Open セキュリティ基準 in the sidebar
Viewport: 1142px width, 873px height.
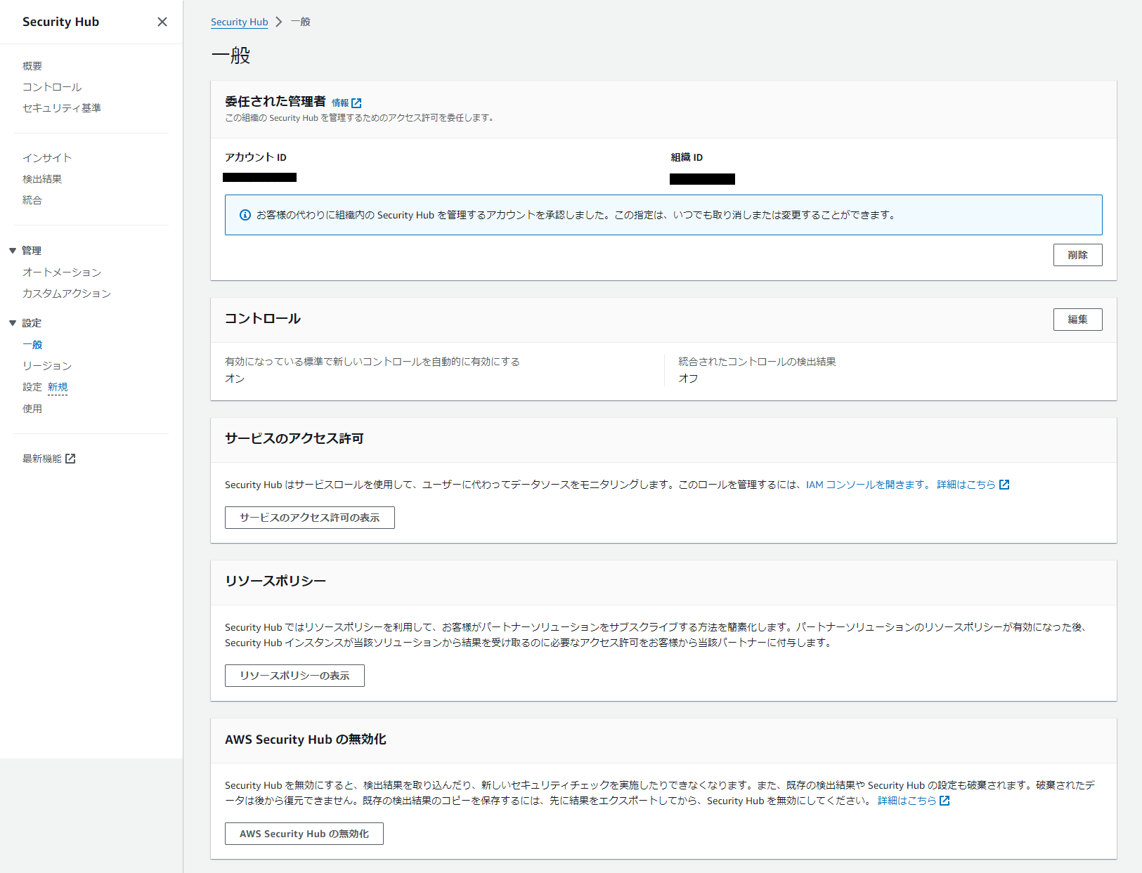click(62, 108)
